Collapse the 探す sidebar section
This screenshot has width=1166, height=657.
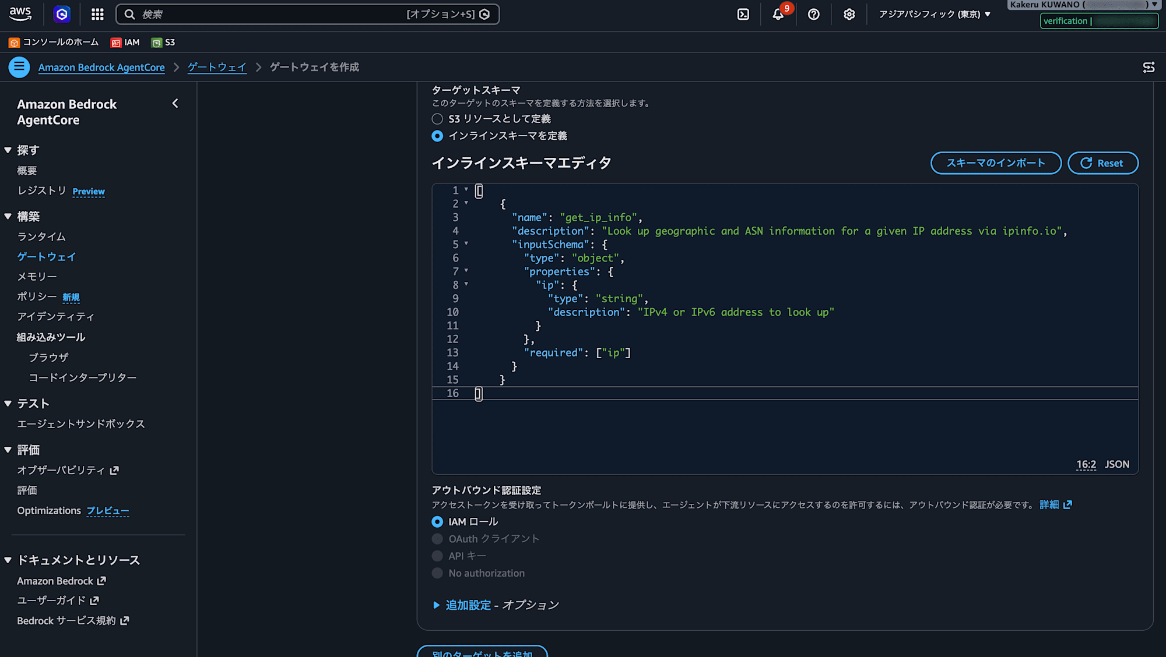pos(8,150)
